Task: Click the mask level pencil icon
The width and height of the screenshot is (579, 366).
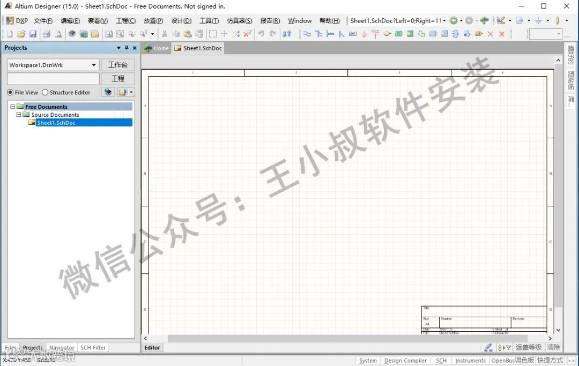Action: [x=488, y=348]
